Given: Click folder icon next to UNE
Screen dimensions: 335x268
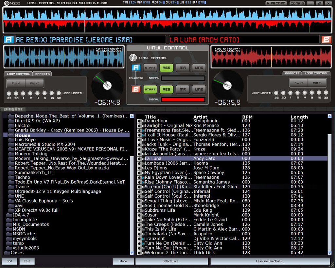Looking at the screenshot, I should point(11,196).
